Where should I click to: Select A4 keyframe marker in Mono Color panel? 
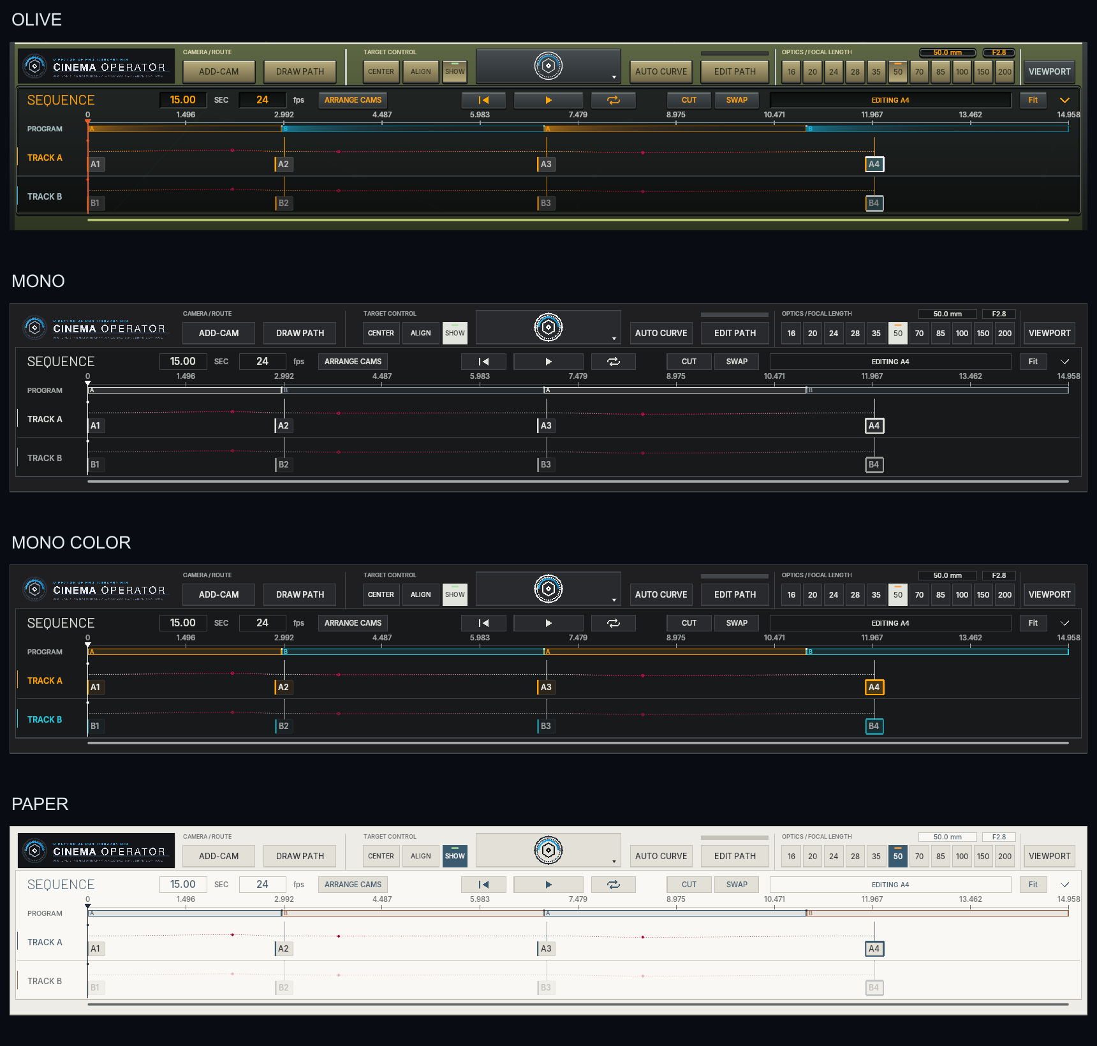click(874, 687)
